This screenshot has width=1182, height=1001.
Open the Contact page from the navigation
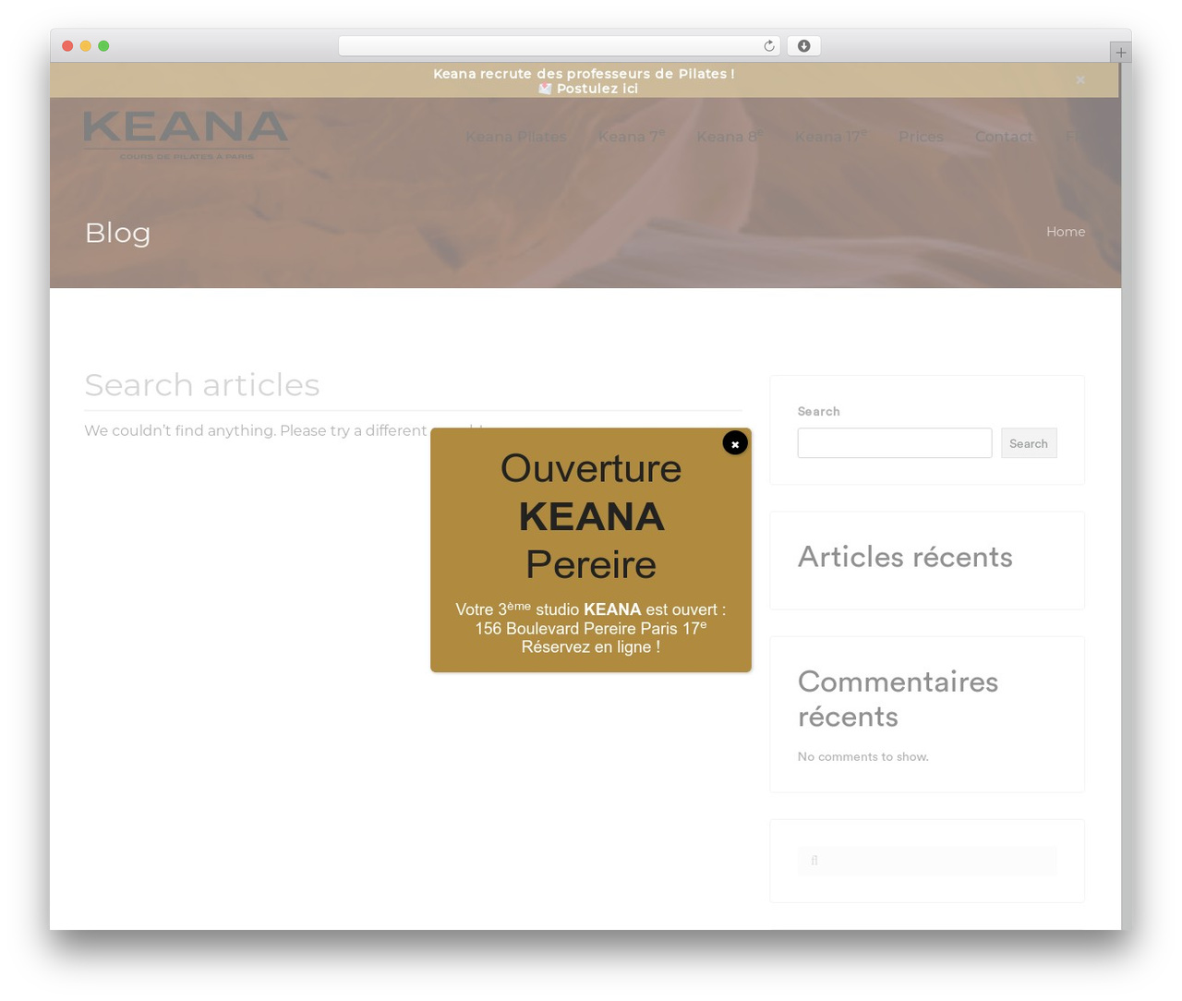[x=1004, y=137]
